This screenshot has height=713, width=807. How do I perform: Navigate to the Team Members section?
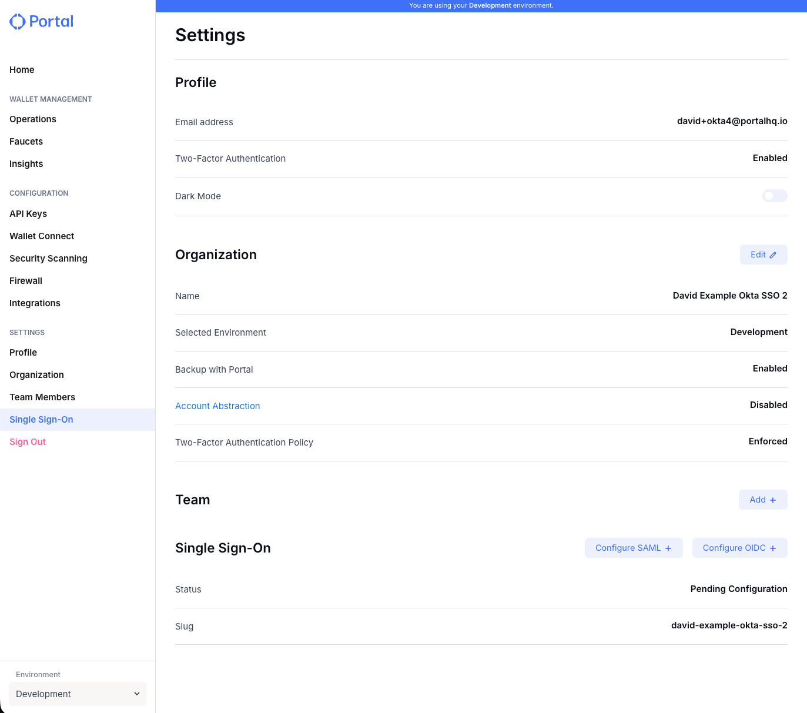click(42, 397)
